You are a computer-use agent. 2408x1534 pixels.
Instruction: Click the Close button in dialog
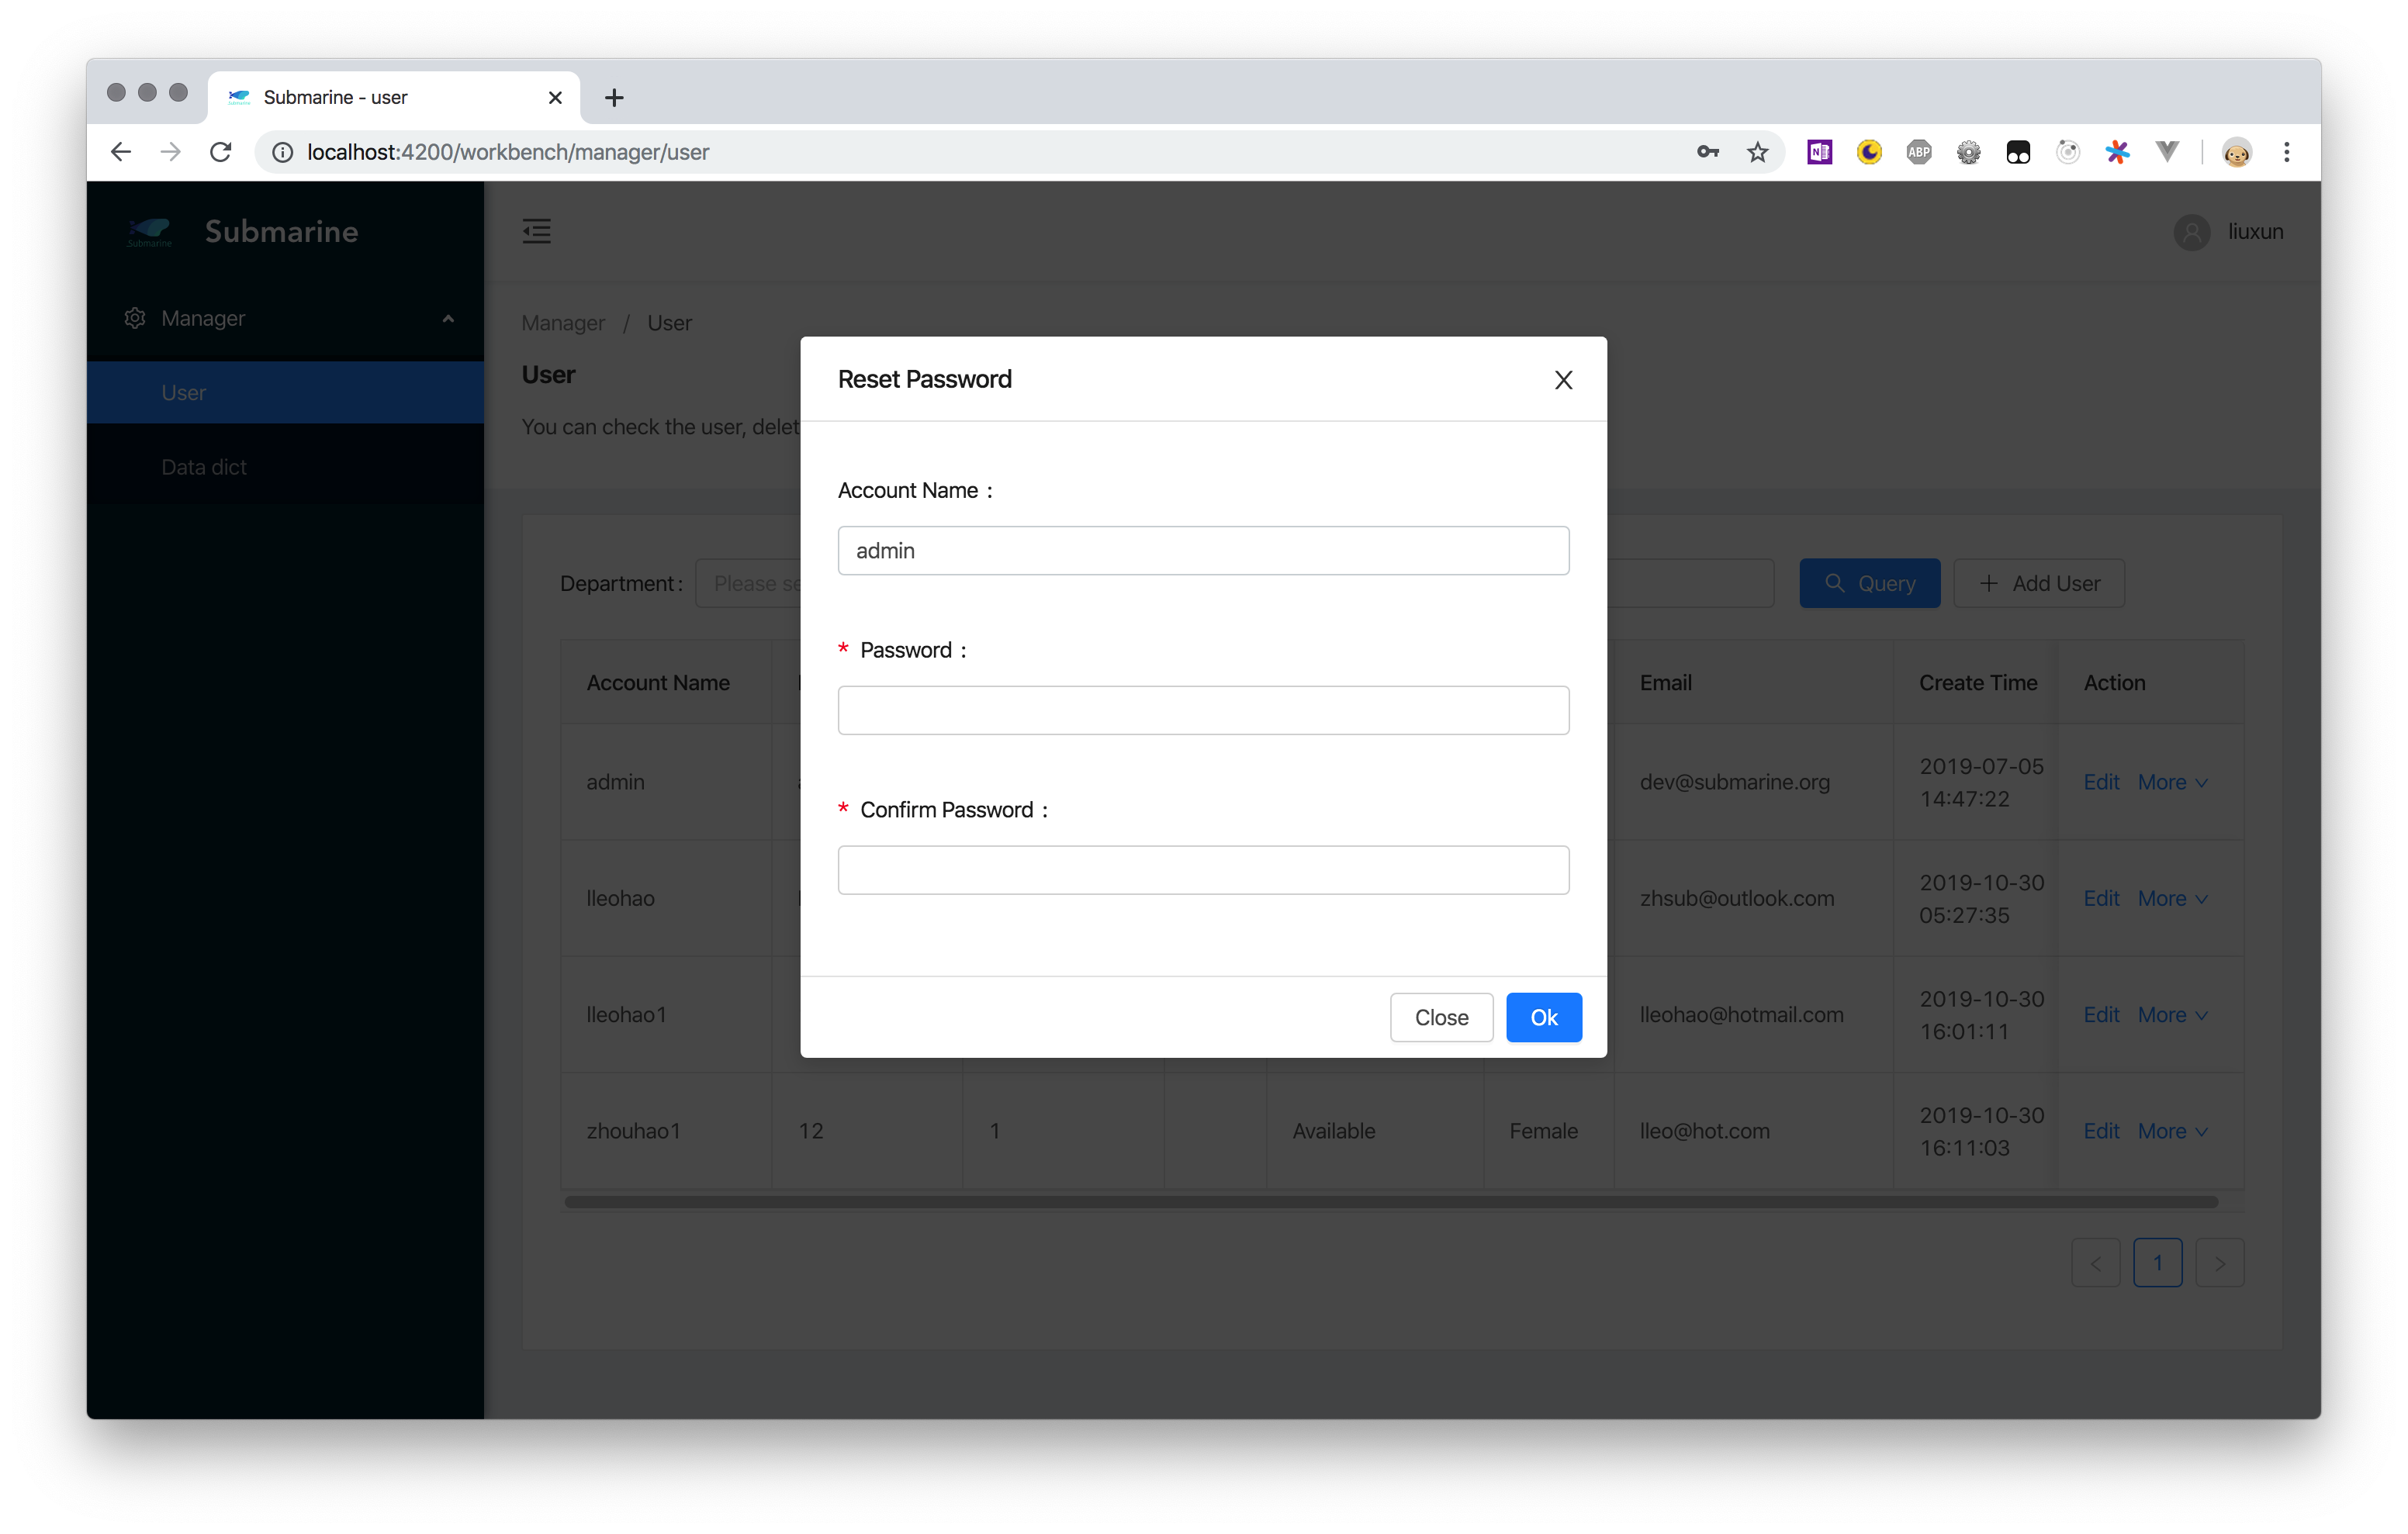(x=1440, y=1017)
